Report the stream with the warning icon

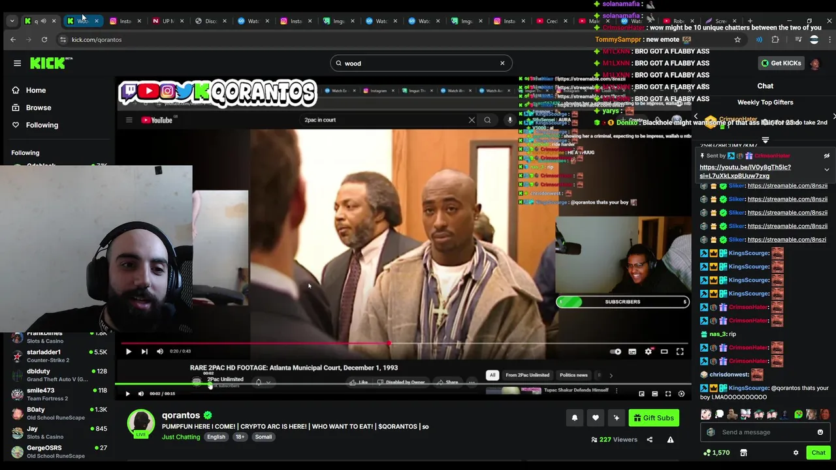(x=670, y=440)
